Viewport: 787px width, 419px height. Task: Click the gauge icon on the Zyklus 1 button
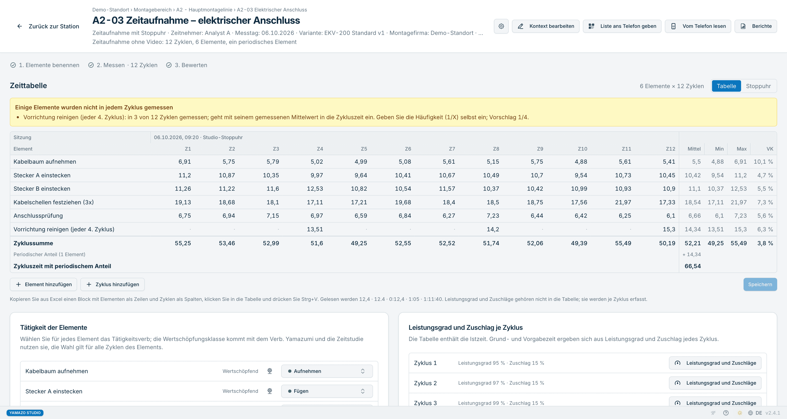pos(677,363)
